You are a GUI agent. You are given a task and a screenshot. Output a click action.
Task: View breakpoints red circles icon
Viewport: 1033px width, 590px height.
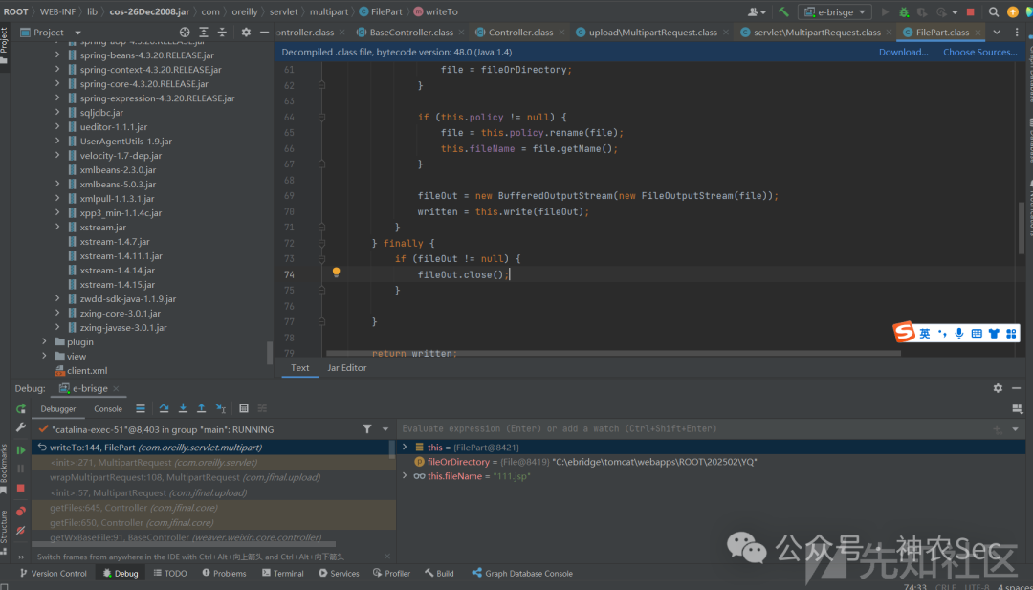click(21, 511)
